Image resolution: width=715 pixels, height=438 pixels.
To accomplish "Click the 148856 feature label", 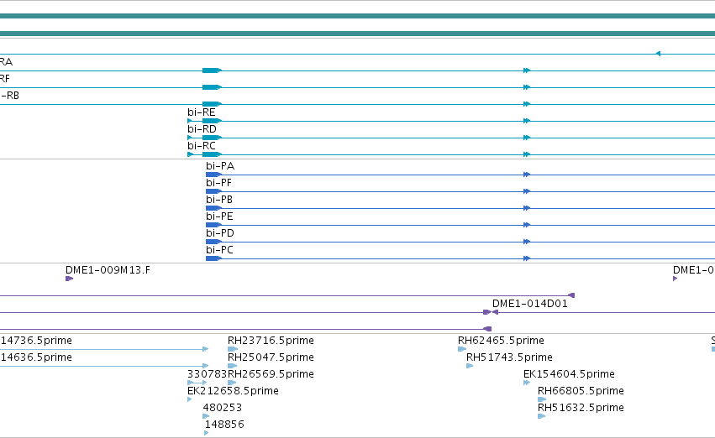I will 224,425.
